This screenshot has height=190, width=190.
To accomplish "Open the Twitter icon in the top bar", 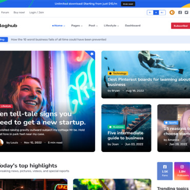I will point(186,12).
